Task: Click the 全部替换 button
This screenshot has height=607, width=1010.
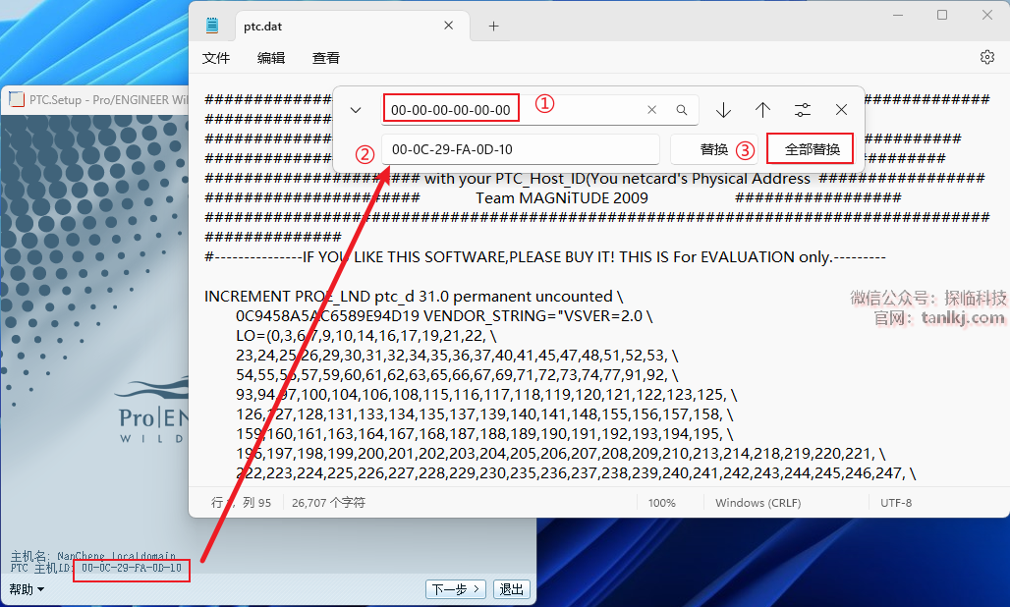Action: (812, 149)
